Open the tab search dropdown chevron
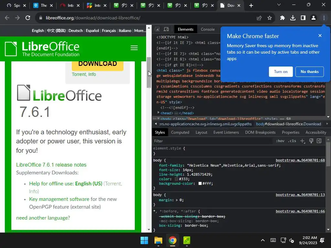This screenshot has height=248, width=331. point(279,5)
